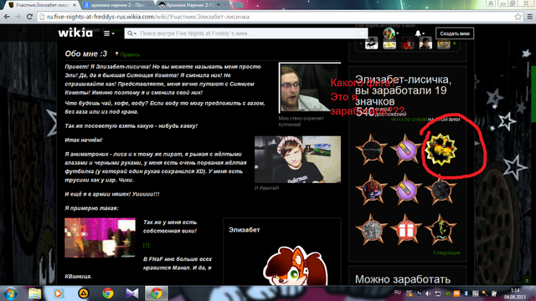
Task: Select the circled golden spiky badge
Action: [x=441, y=150]
